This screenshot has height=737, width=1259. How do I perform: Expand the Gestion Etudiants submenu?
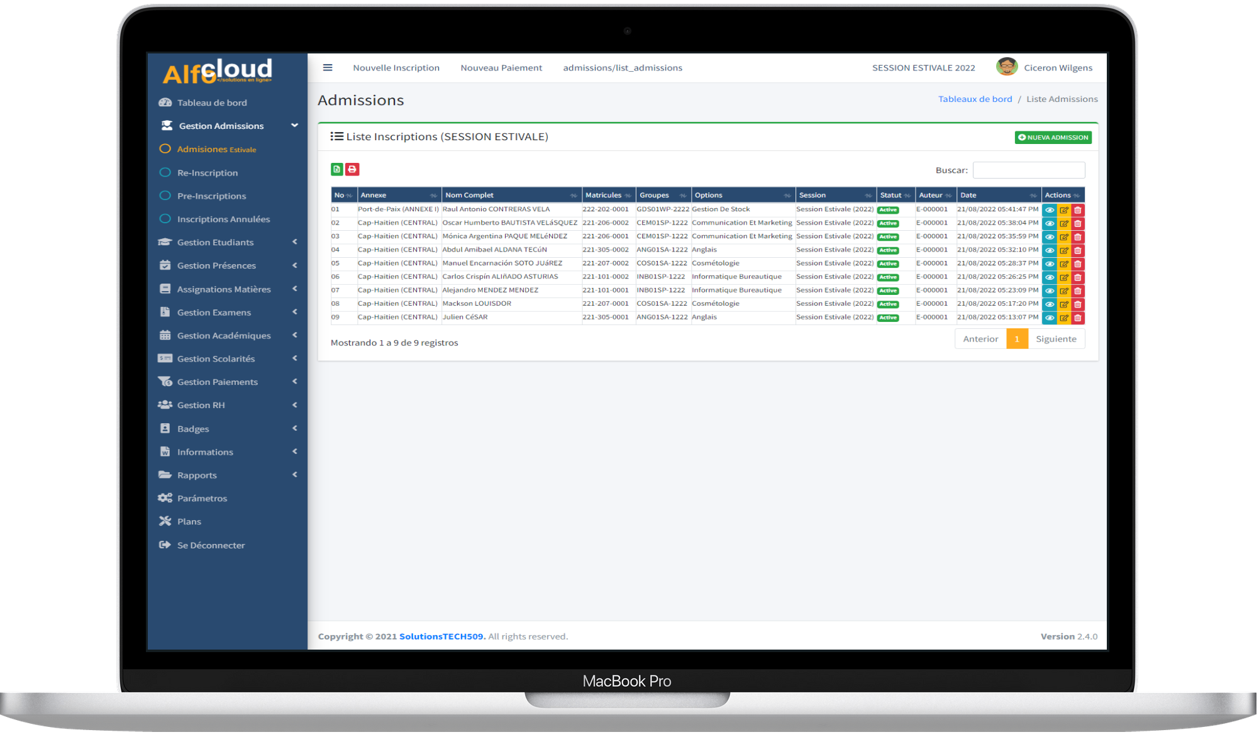[x=216, y=242]
